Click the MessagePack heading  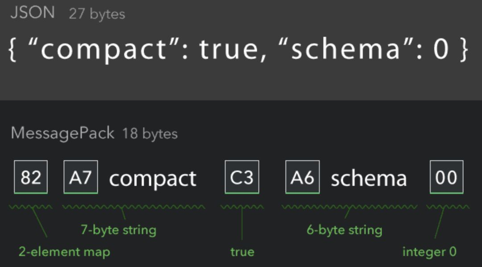pyautogui.click(x=62, y=133)
